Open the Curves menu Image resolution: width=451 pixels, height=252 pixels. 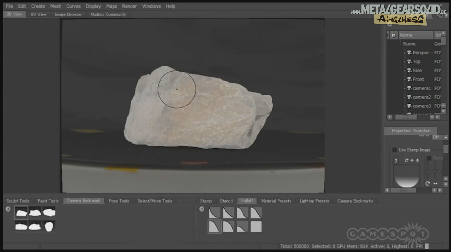(x=73, y=6)
